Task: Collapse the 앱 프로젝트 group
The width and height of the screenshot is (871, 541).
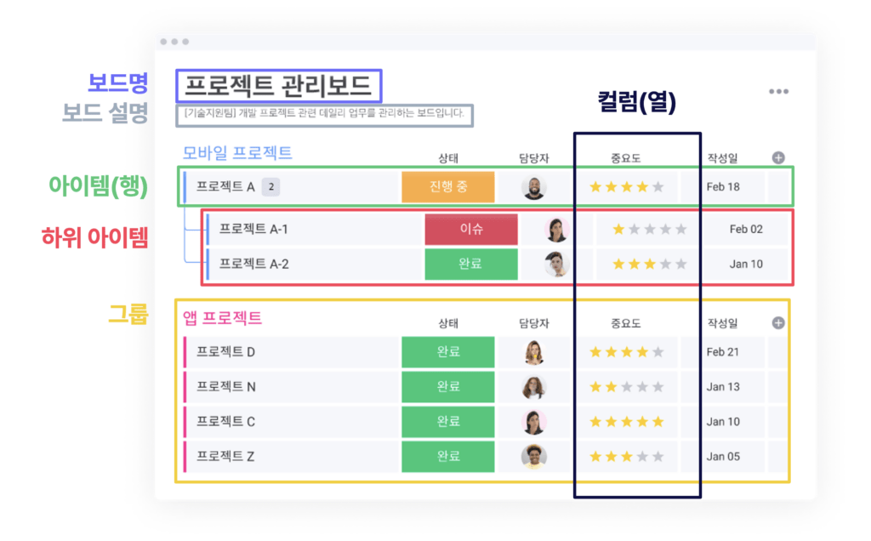Action: click(222, 319)
